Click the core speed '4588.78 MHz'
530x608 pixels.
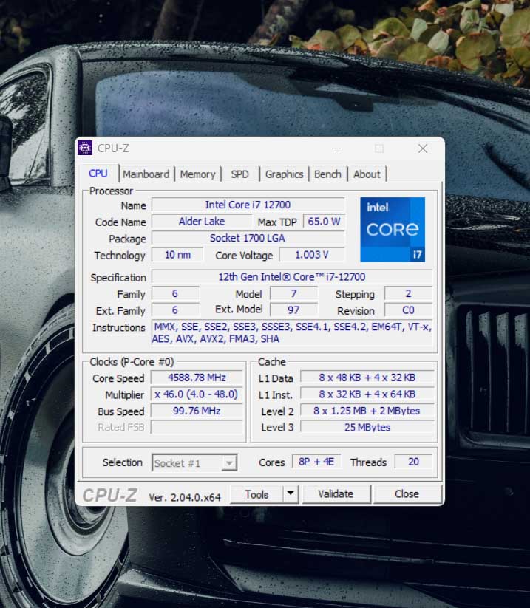click(197, 378)
